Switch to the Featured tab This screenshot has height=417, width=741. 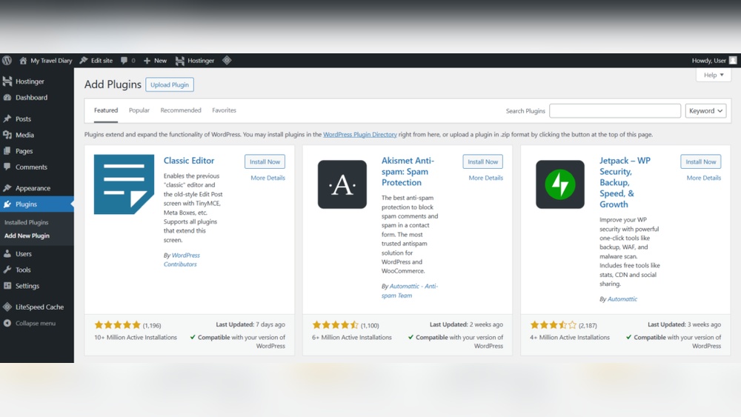click(106, 110)
